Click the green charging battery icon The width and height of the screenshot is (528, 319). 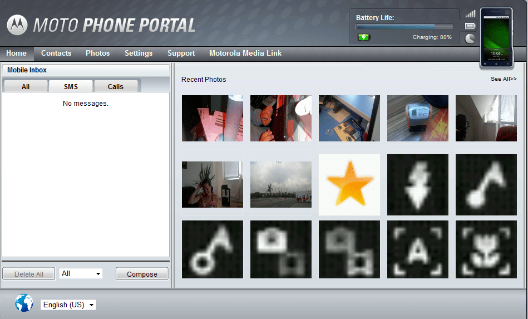click(x=363, y=37)
